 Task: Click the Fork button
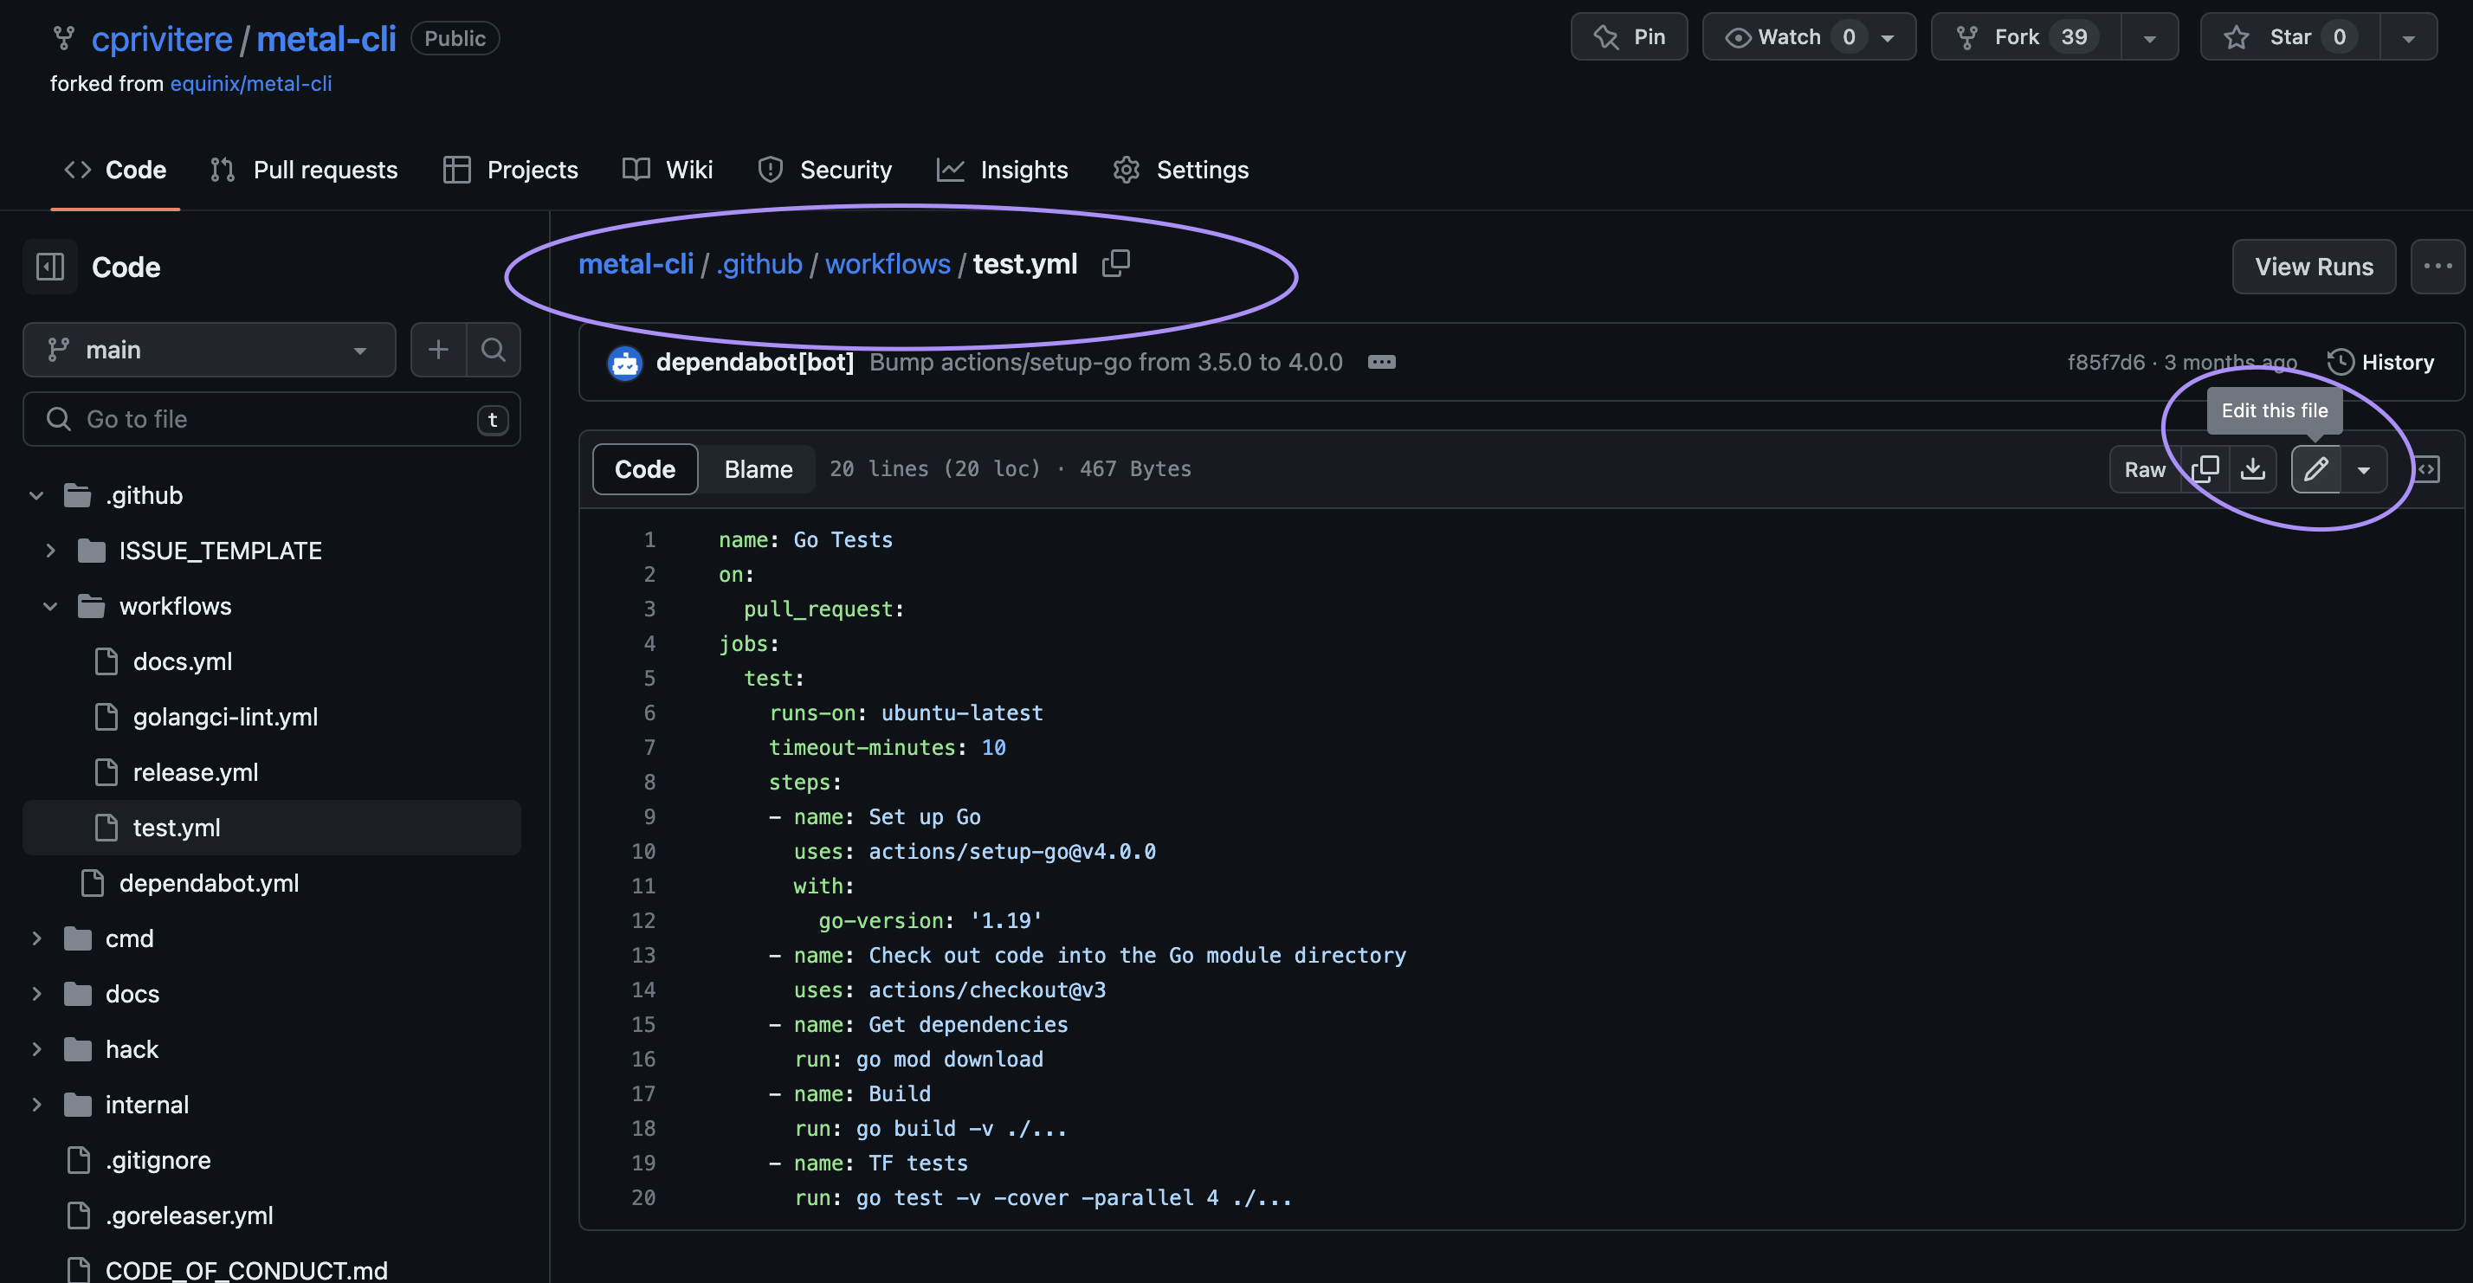(2024, 37)
